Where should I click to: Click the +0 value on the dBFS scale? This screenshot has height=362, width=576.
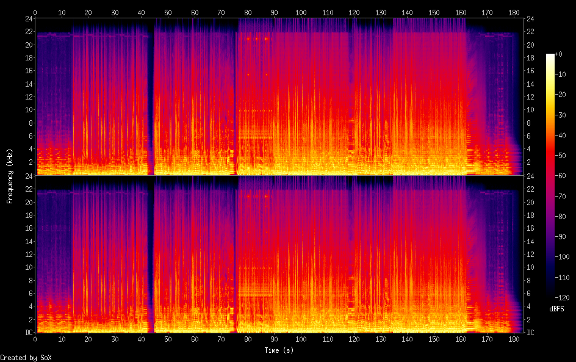pyautogui.click(x=558, y=54)
